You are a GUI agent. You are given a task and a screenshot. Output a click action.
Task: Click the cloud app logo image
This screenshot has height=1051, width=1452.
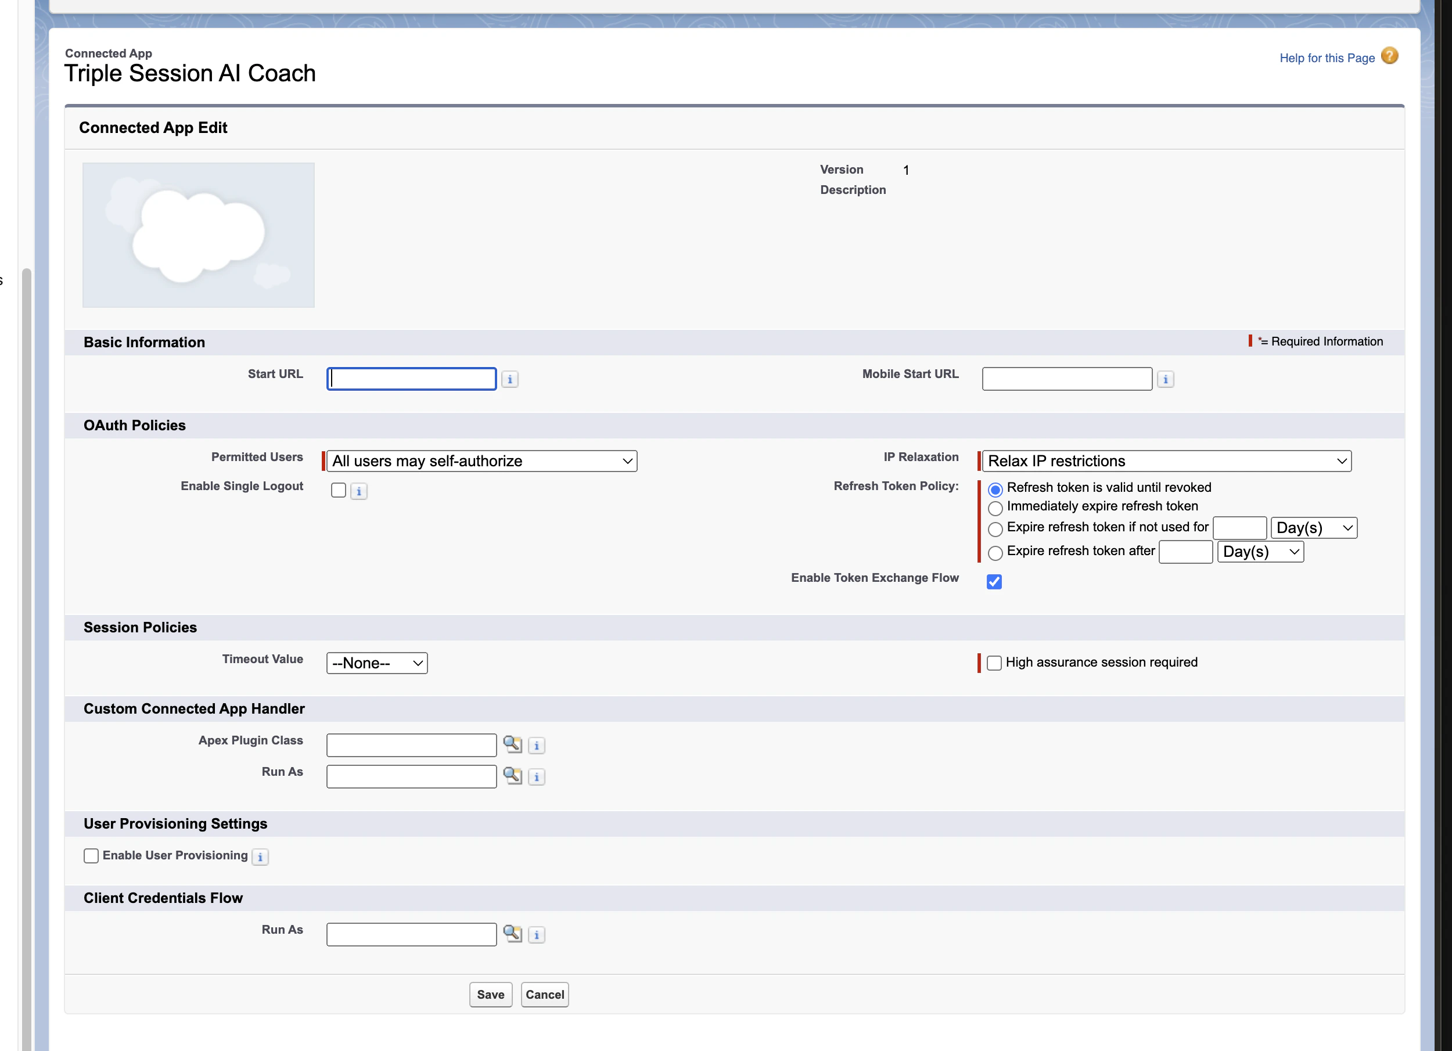199,235
